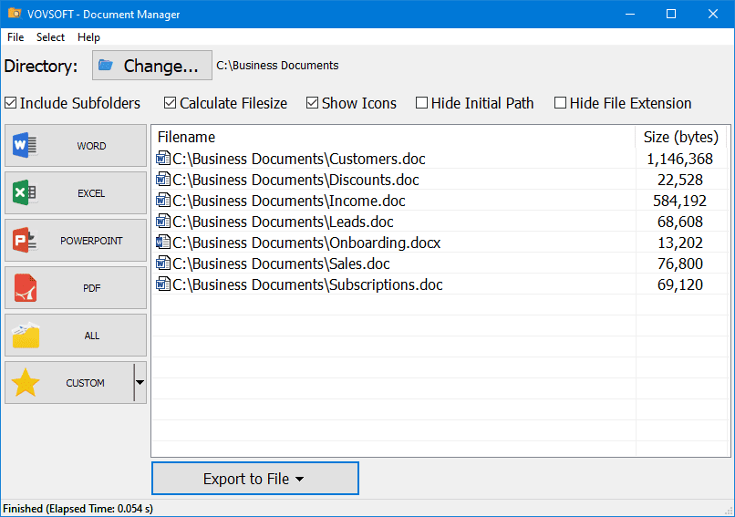This screenshot has width=735, height=517.
Task: Turn on Hide File Extension
Action: tap(561, 103)
